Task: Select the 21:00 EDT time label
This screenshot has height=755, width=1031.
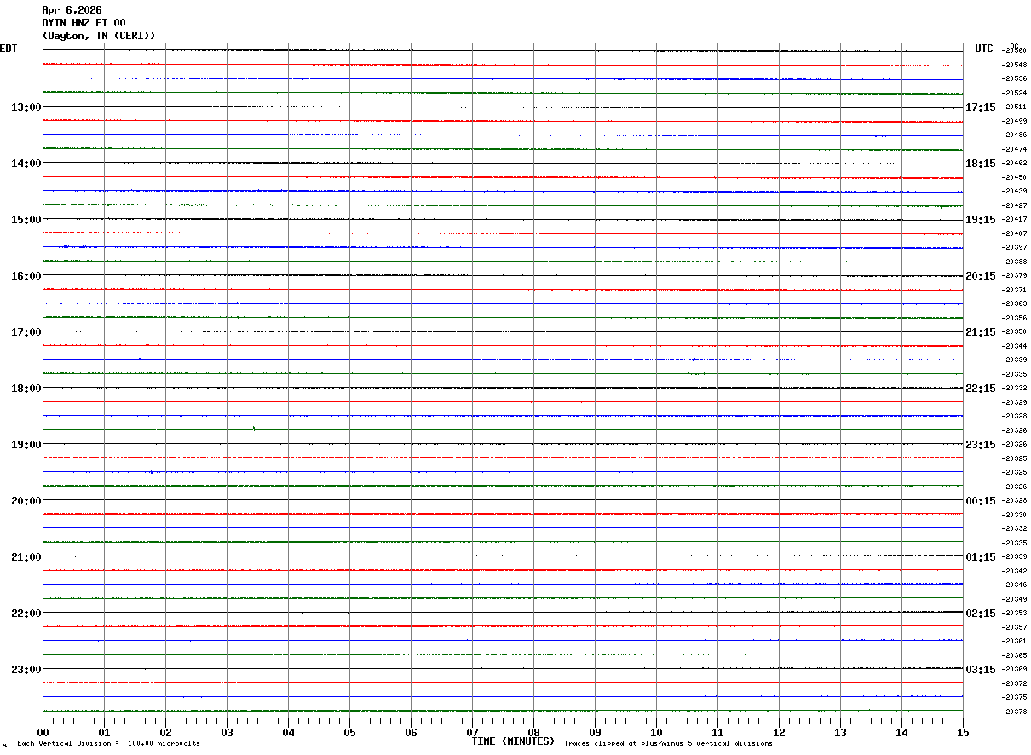Action: click(x=26, y=557)
